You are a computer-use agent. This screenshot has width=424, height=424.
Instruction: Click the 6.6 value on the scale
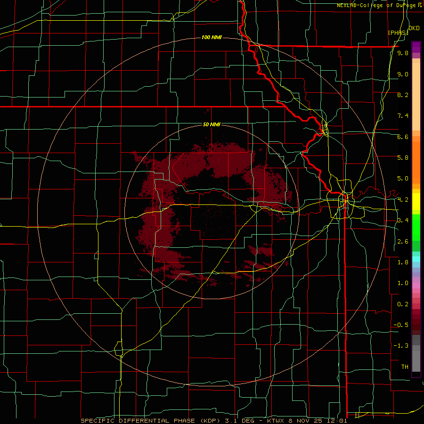pos(403,137)
